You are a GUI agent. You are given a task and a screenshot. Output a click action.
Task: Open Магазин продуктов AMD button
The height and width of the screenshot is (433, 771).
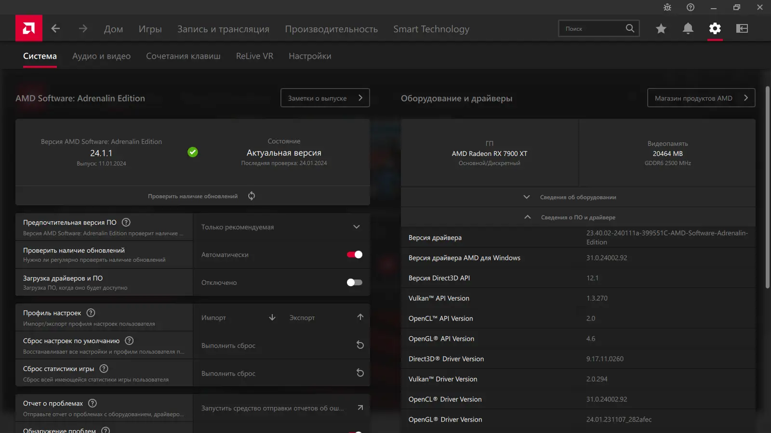tap(701, 98)
